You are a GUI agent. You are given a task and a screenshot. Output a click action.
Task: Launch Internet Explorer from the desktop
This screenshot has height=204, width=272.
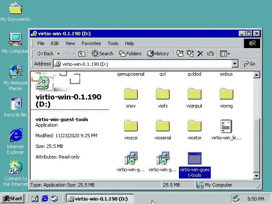click(15, 141)
